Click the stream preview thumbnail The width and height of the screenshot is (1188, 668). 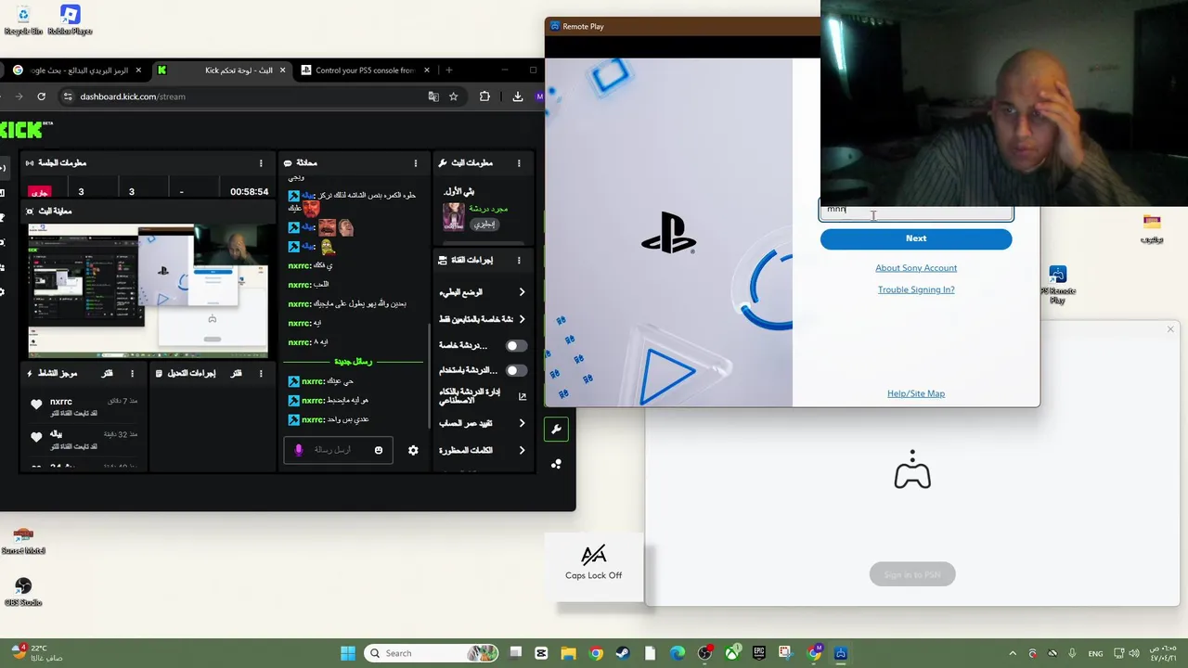[x=148, y=289]
